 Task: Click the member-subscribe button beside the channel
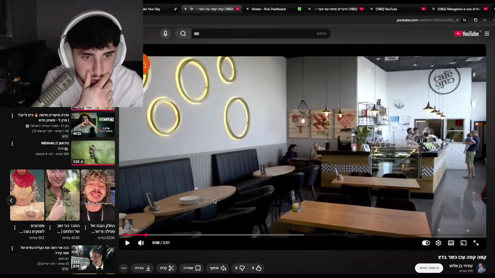pyautogui.click(x=429, y=268)
